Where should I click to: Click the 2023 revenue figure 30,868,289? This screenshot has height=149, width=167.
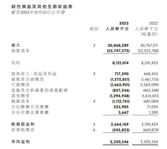118,45
